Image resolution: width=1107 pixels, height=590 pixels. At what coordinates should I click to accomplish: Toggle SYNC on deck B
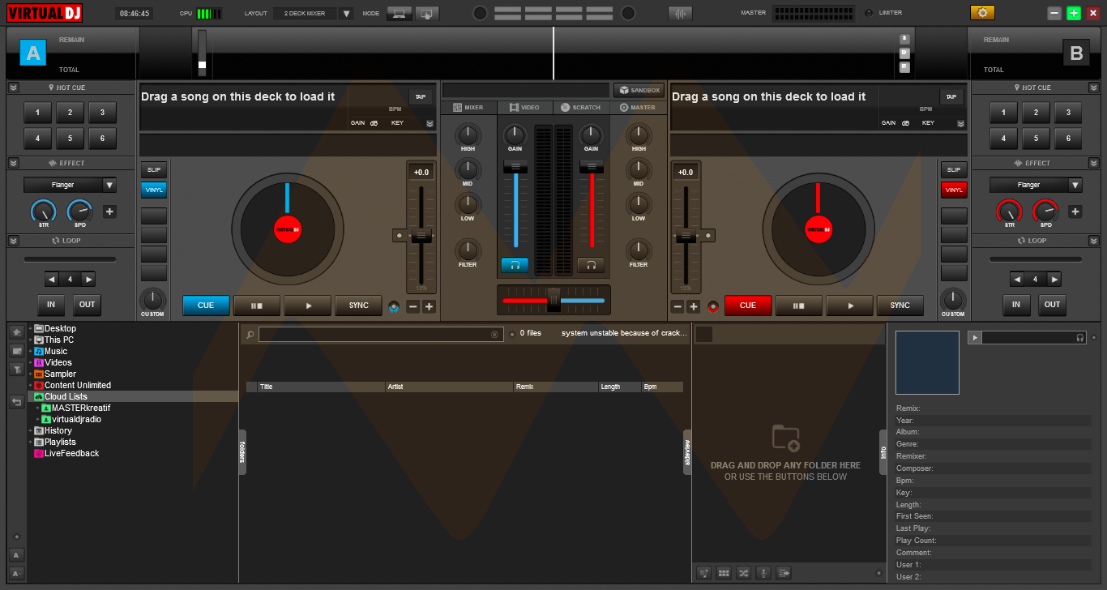coord(900,306)
